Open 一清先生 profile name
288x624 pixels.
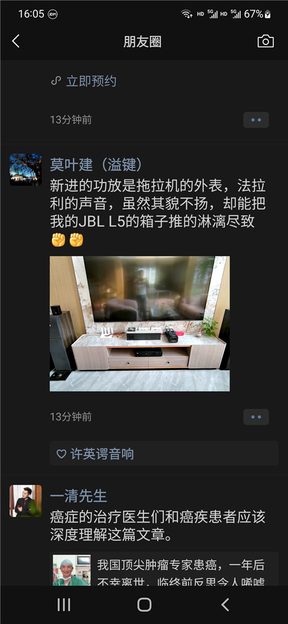pyautogui.click(x=79, y=496)
